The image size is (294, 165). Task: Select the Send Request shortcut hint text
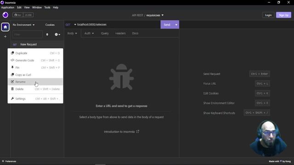(212, 74)
